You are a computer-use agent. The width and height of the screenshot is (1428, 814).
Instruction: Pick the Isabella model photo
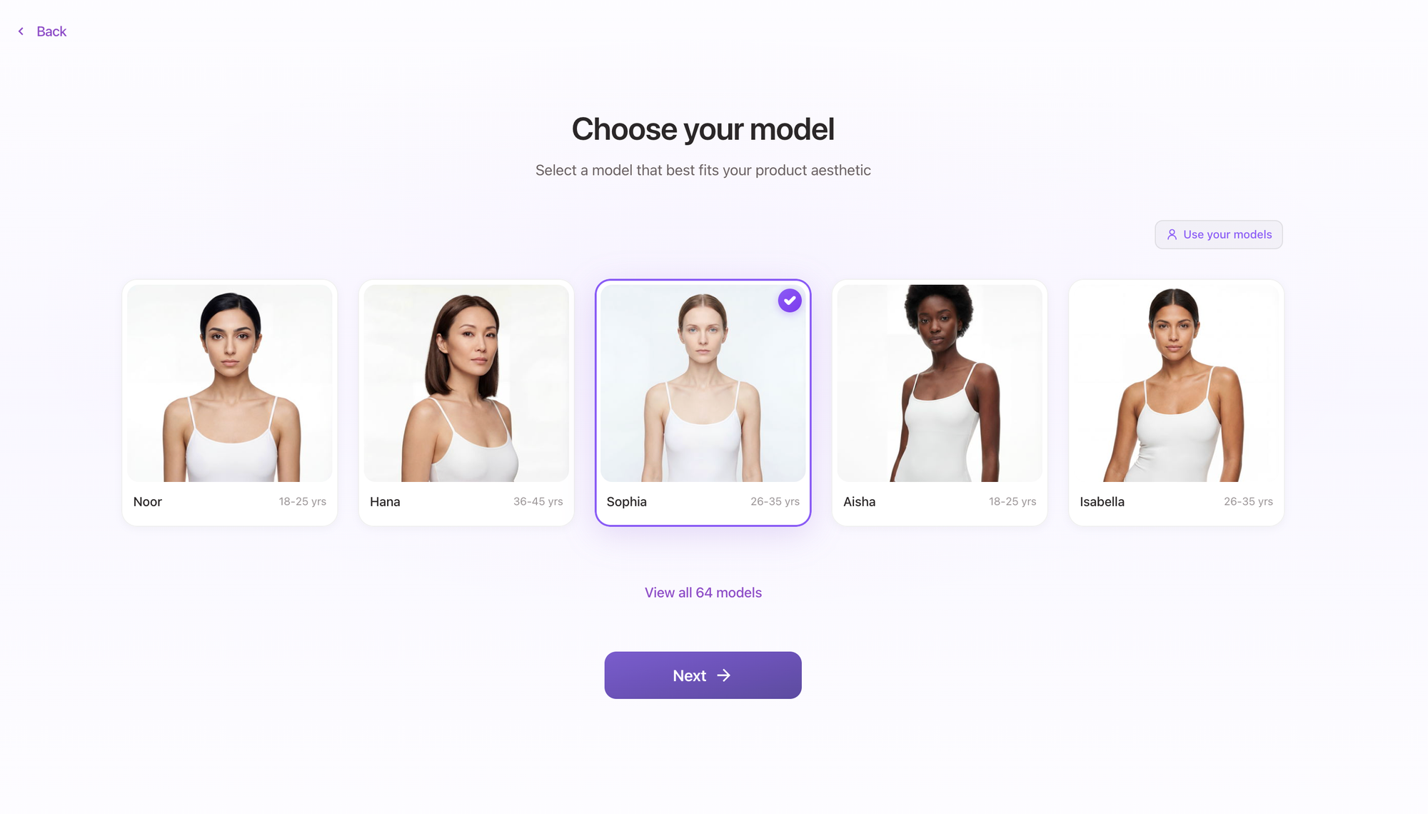pyautogui.click(x=1176, y=383)
